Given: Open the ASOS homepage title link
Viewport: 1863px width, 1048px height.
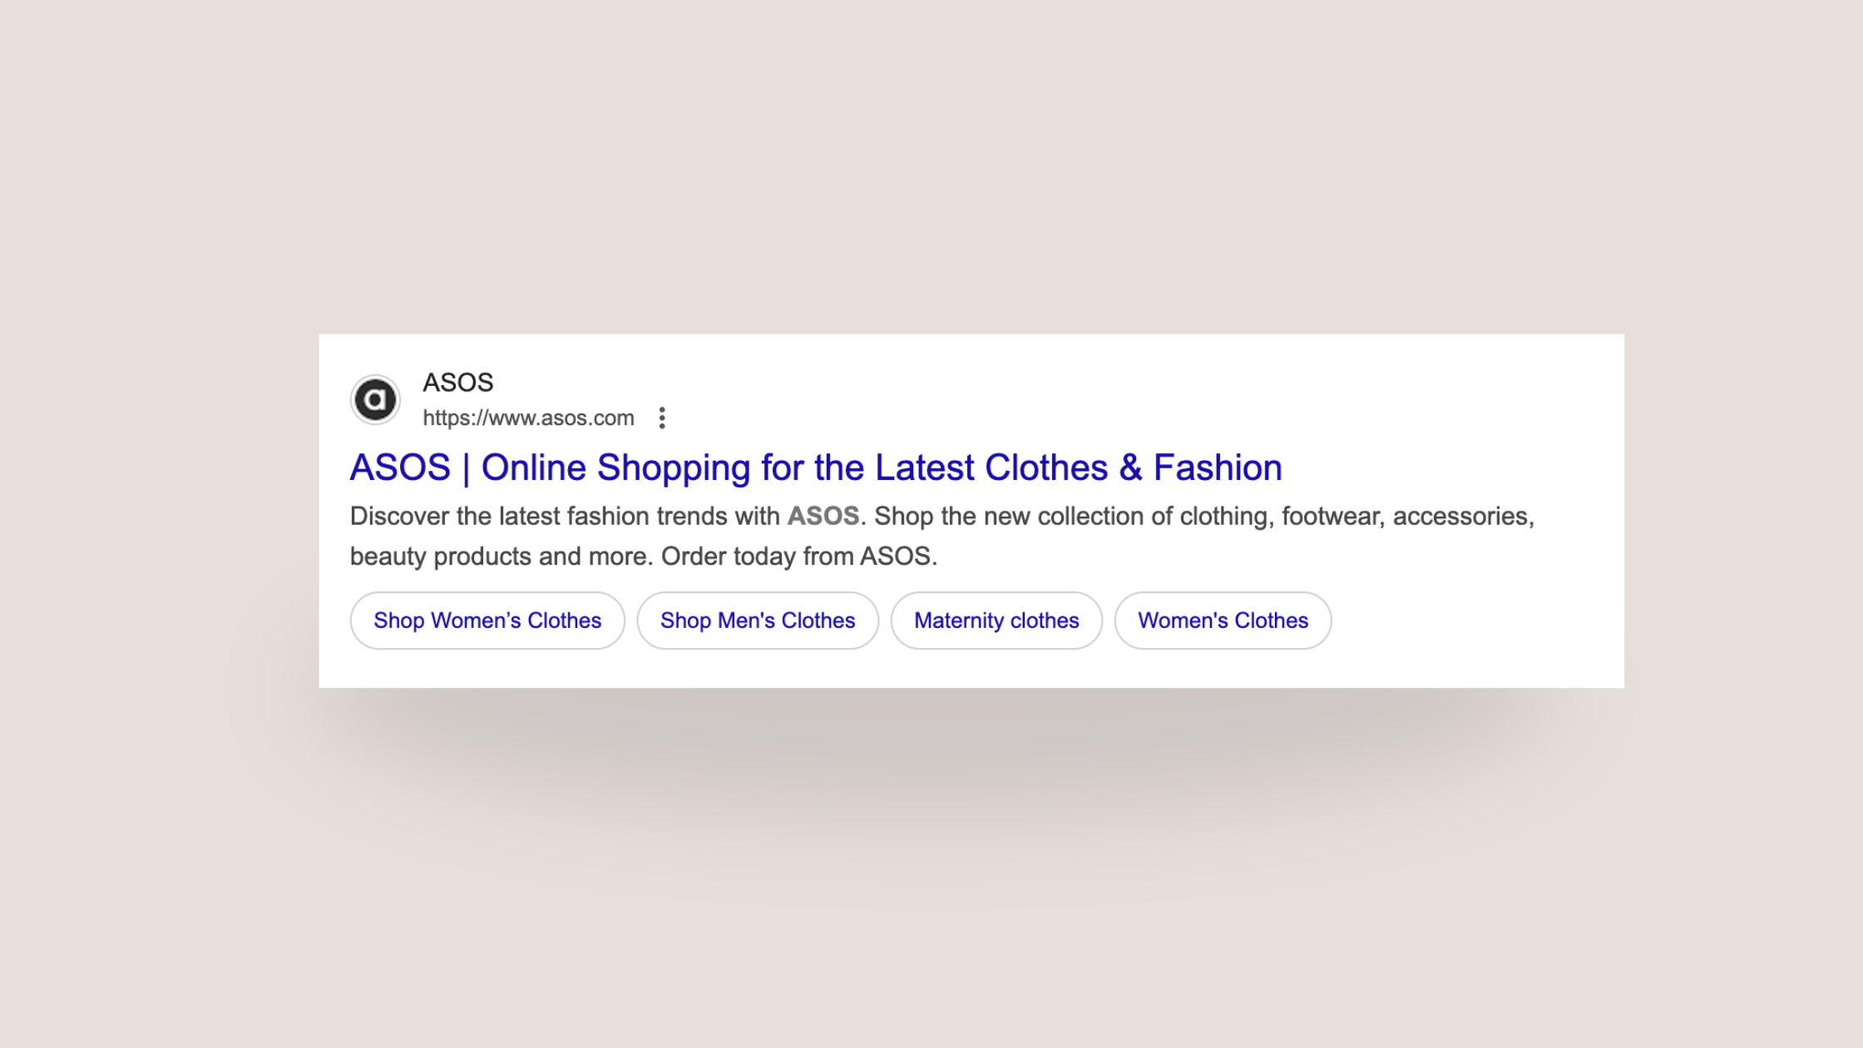Looking at the screenshot, I should 815,467.
